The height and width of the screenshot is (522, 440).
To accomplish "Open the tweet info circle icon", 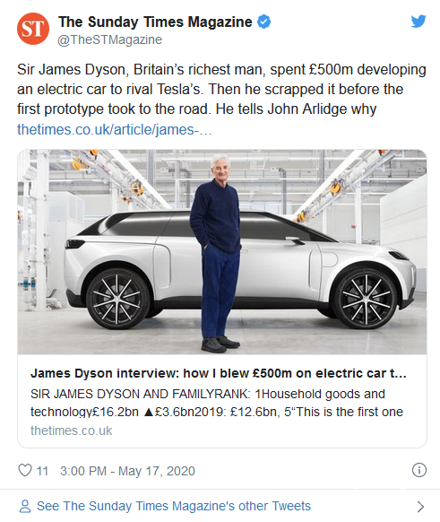I will click(x=419, y=470).
